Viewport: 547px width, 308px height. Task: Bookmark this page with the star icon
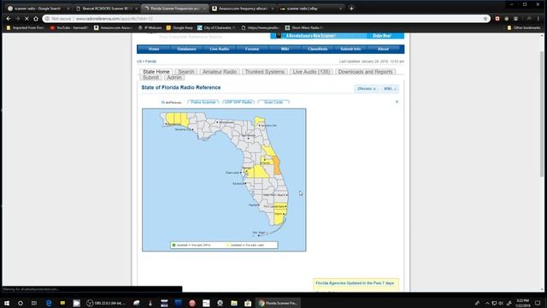485,19
